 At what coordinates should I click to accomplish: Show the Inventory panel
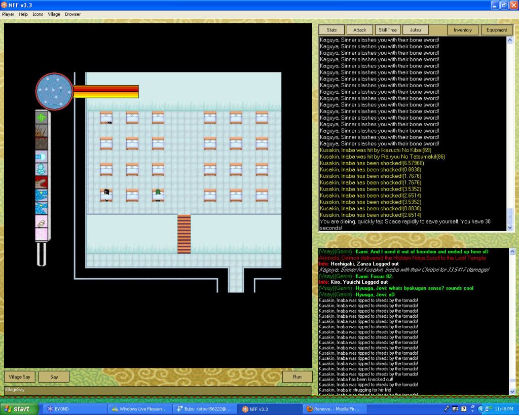point(462,30)
